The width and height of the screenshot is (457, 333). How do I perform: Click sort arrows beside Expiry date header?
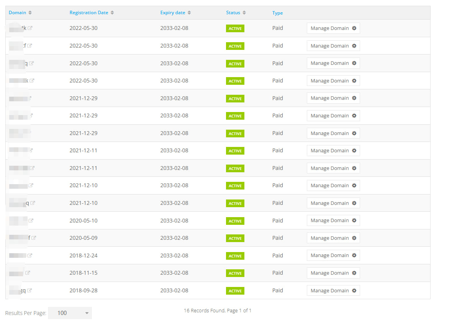coord(189,13)
